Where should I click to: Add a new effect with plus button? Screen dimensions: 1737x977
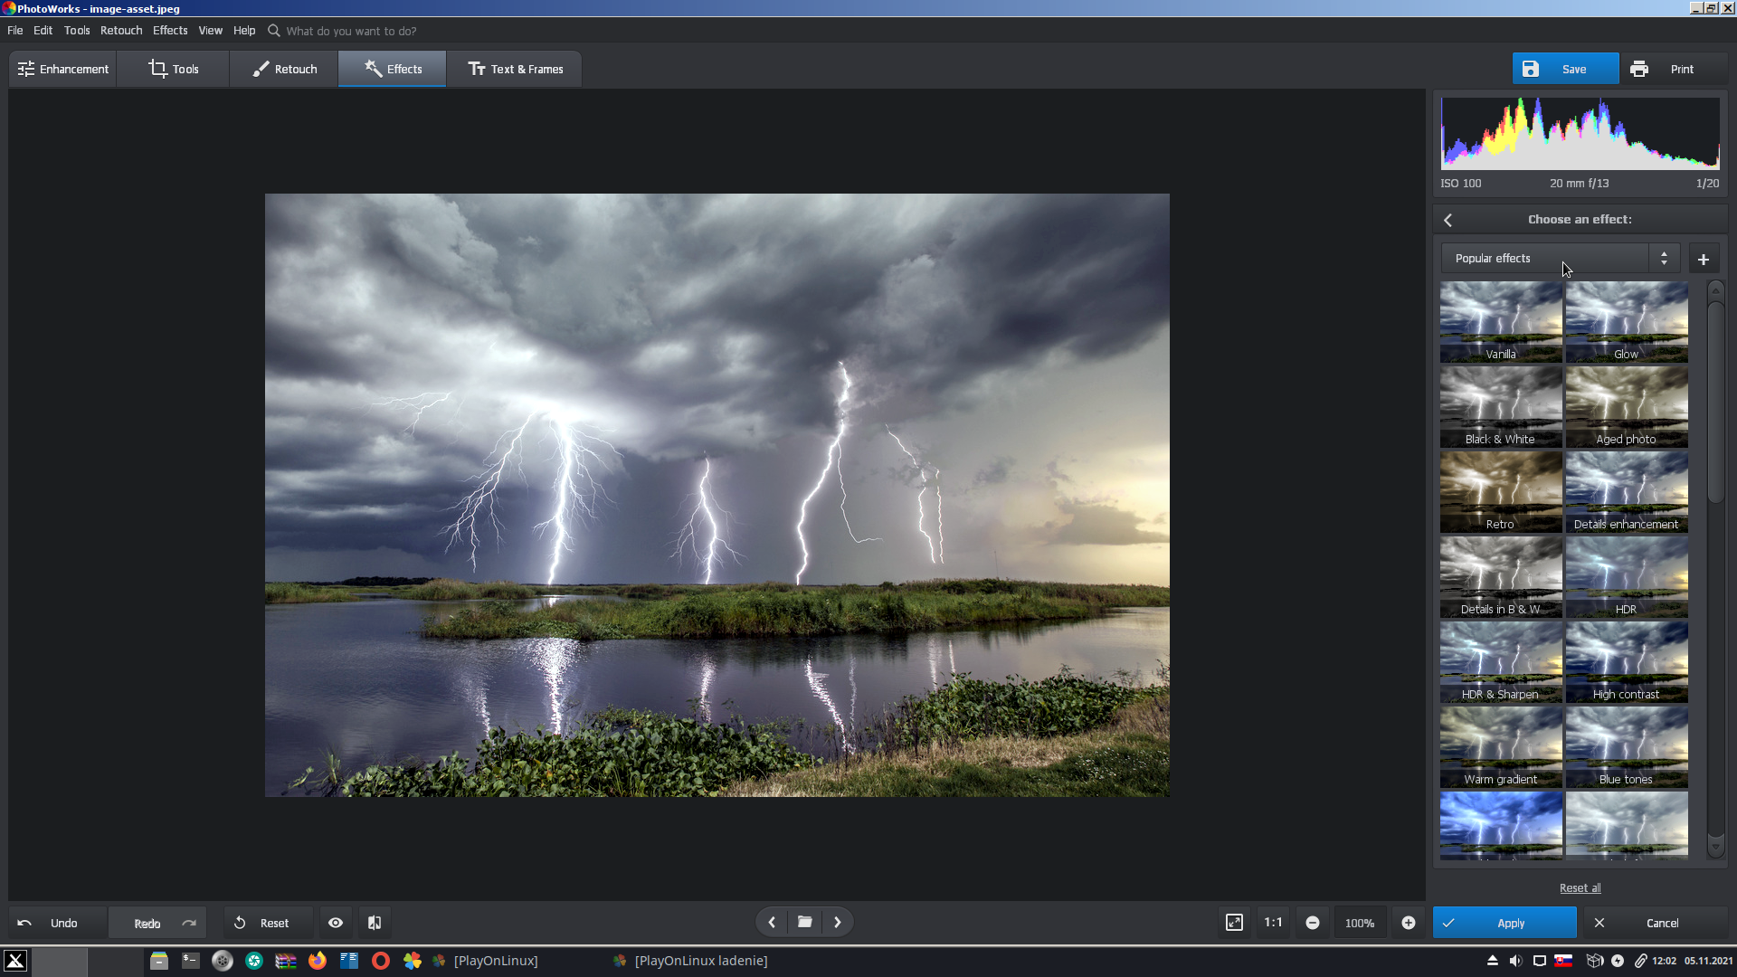tap(1704, 259)
